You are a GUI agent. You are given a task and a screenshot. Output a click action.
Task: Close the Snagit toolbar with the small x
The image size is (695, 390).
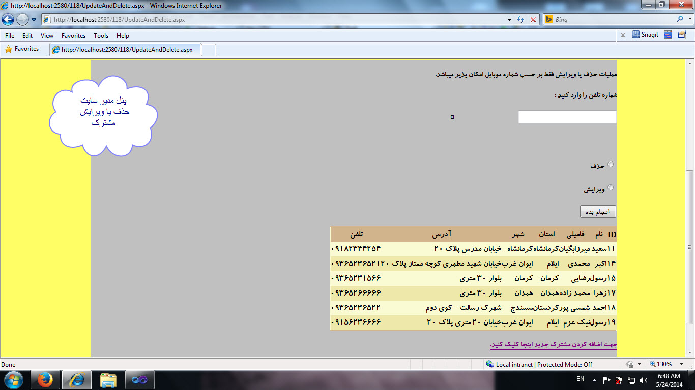(623, 35)
